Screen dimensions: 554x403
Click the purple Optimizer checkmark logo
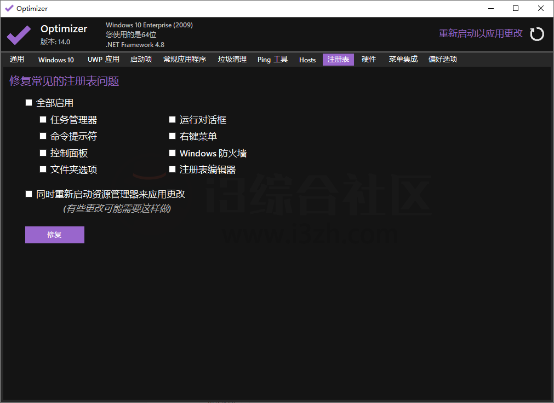point(19,35)
